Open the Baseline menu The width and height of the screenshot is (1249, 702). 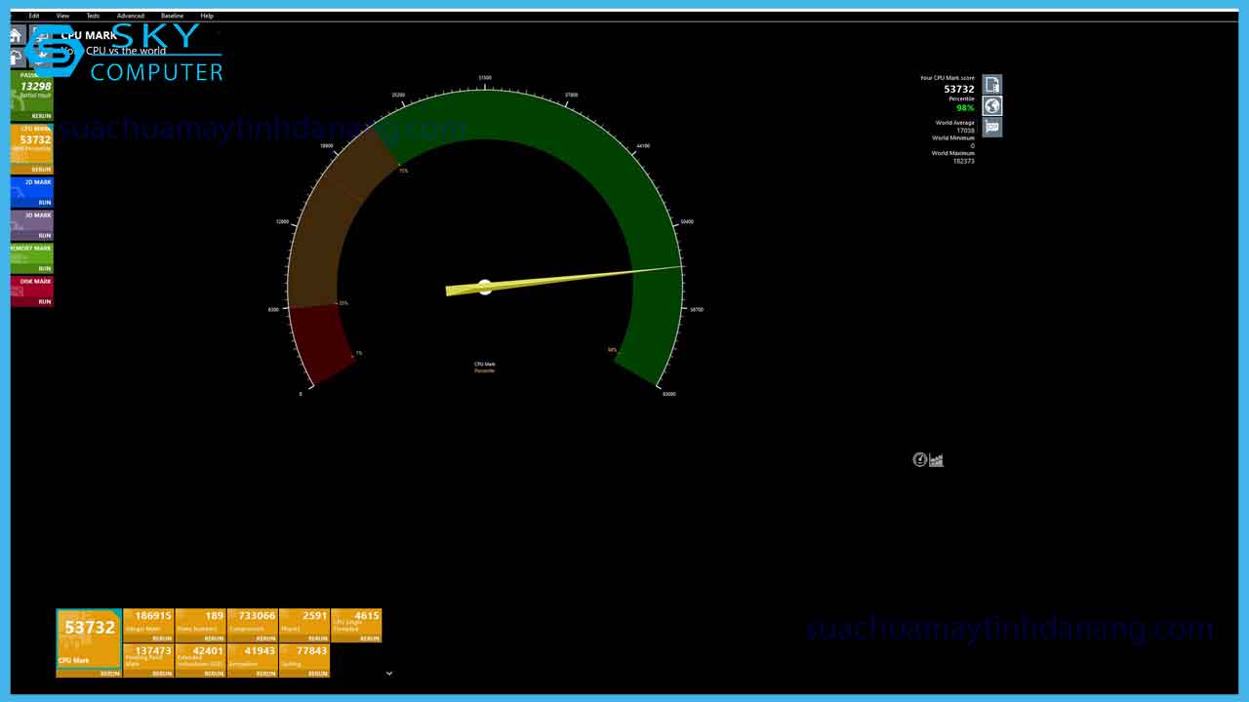pos(172,16)
